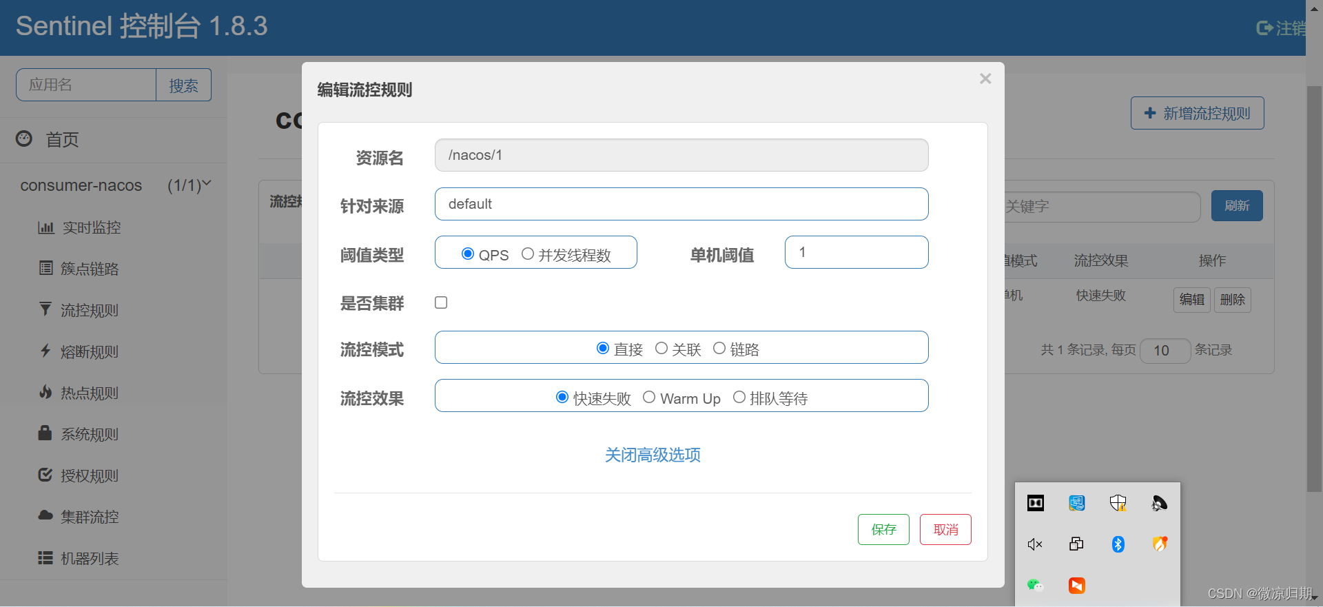Click the 删除 button in the rule row
Viewport: 1323px width, 607px height.
[1232, 299]
